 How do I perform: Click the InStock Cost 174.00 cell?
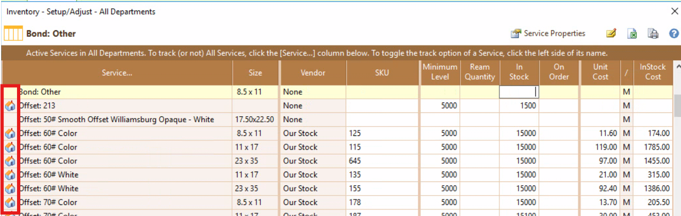point(653,133)
